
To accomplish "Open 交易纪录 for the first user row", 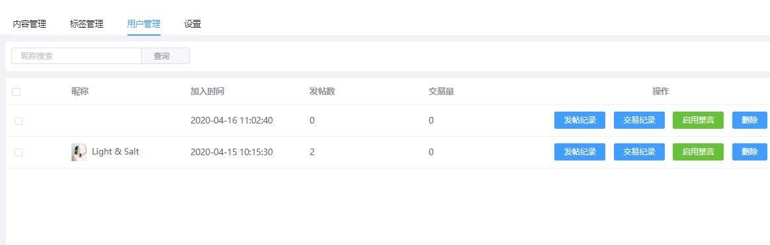I will click(x=640, y=121).
